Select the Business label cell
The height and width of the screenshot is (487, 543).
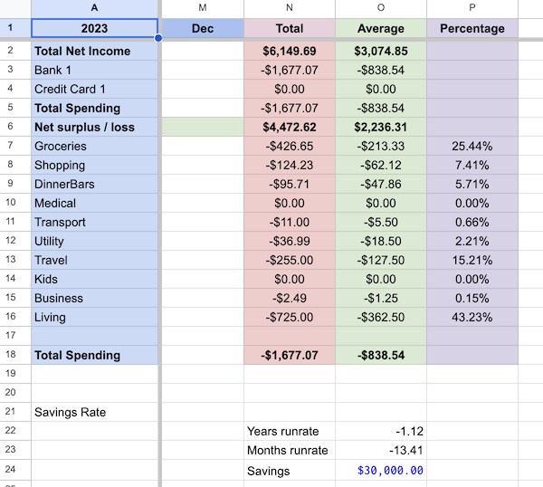pos(94,298)
